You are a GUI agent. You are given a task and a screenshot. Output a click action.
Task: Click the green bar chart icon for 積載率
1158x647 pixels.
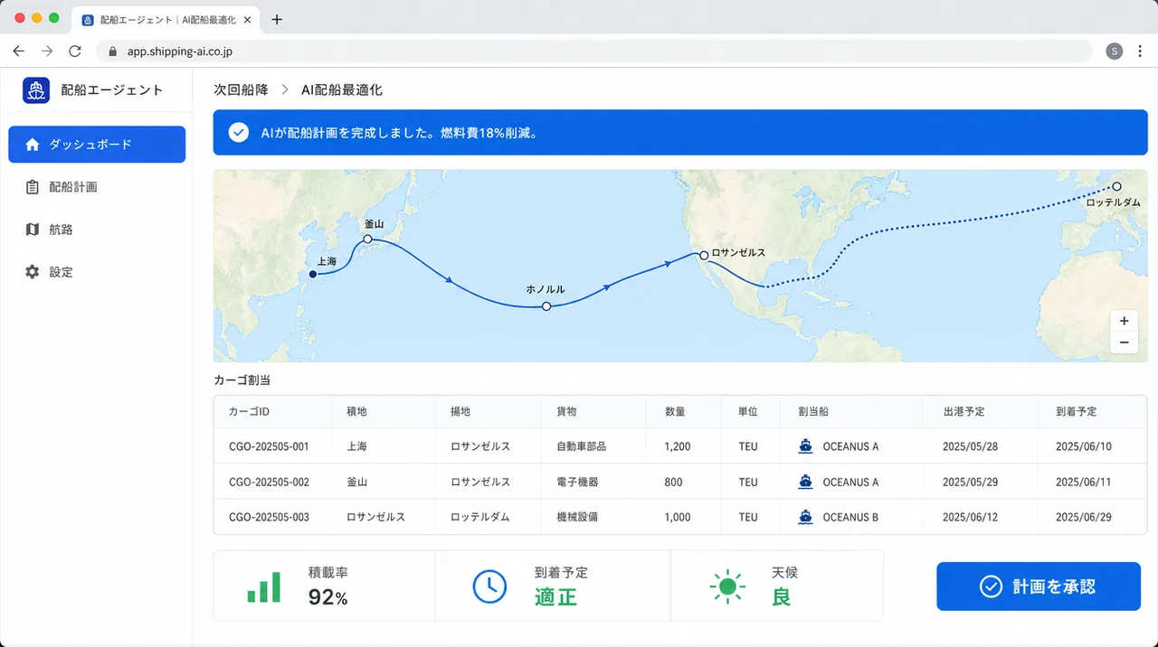pos(263,586)
